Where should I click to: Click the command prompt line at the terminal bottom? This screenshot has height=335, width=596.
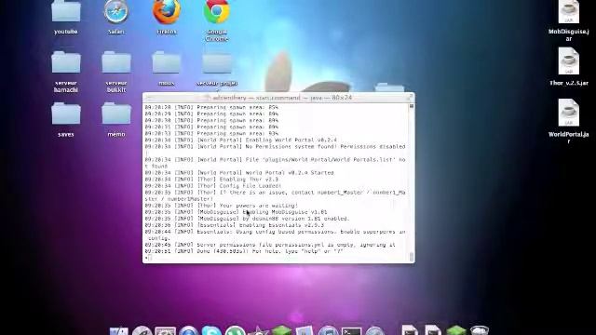tap(276, 258)
